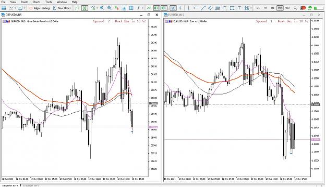
Task: Switch to the GBPUSD,M15 bottom tab
Action: click(x=10, y=185)
